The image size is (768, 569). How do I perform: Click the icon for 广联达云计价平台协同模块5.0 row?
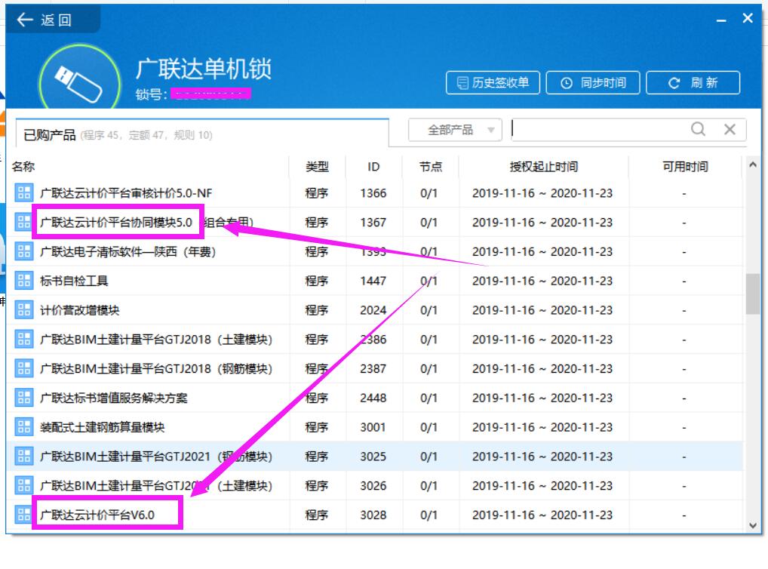click(23, 222)
